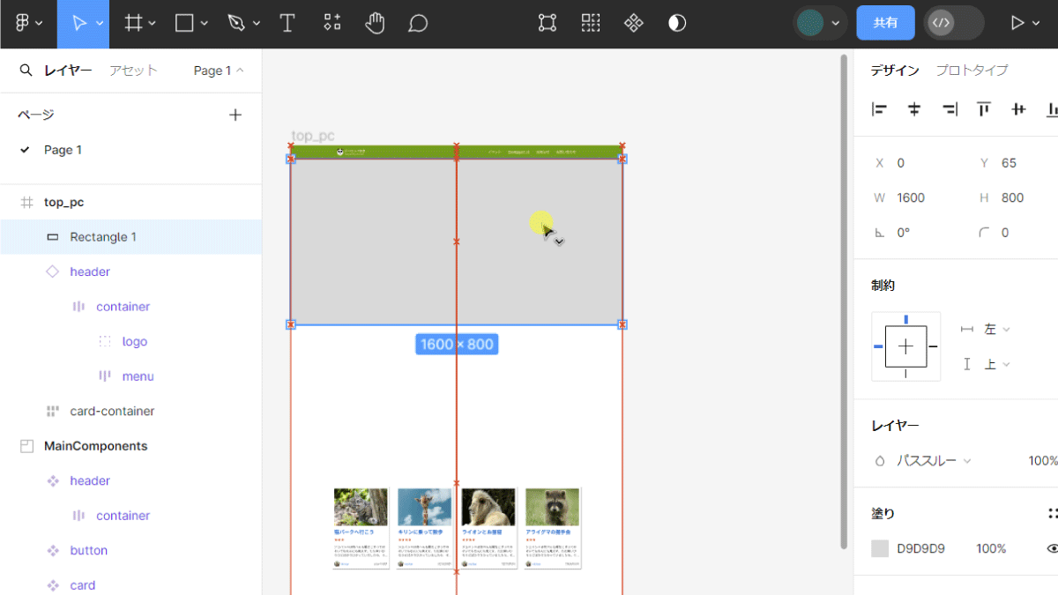Image resolution: width=1058 pixels, height=595 pixels.
Task: Click the D9D9D9 fill color swatch
Action: (880, 548)
